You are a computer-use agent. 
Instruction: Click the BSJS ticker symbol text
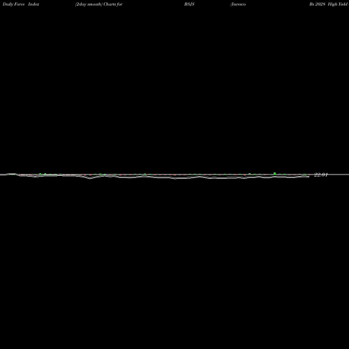click(189, 4)
